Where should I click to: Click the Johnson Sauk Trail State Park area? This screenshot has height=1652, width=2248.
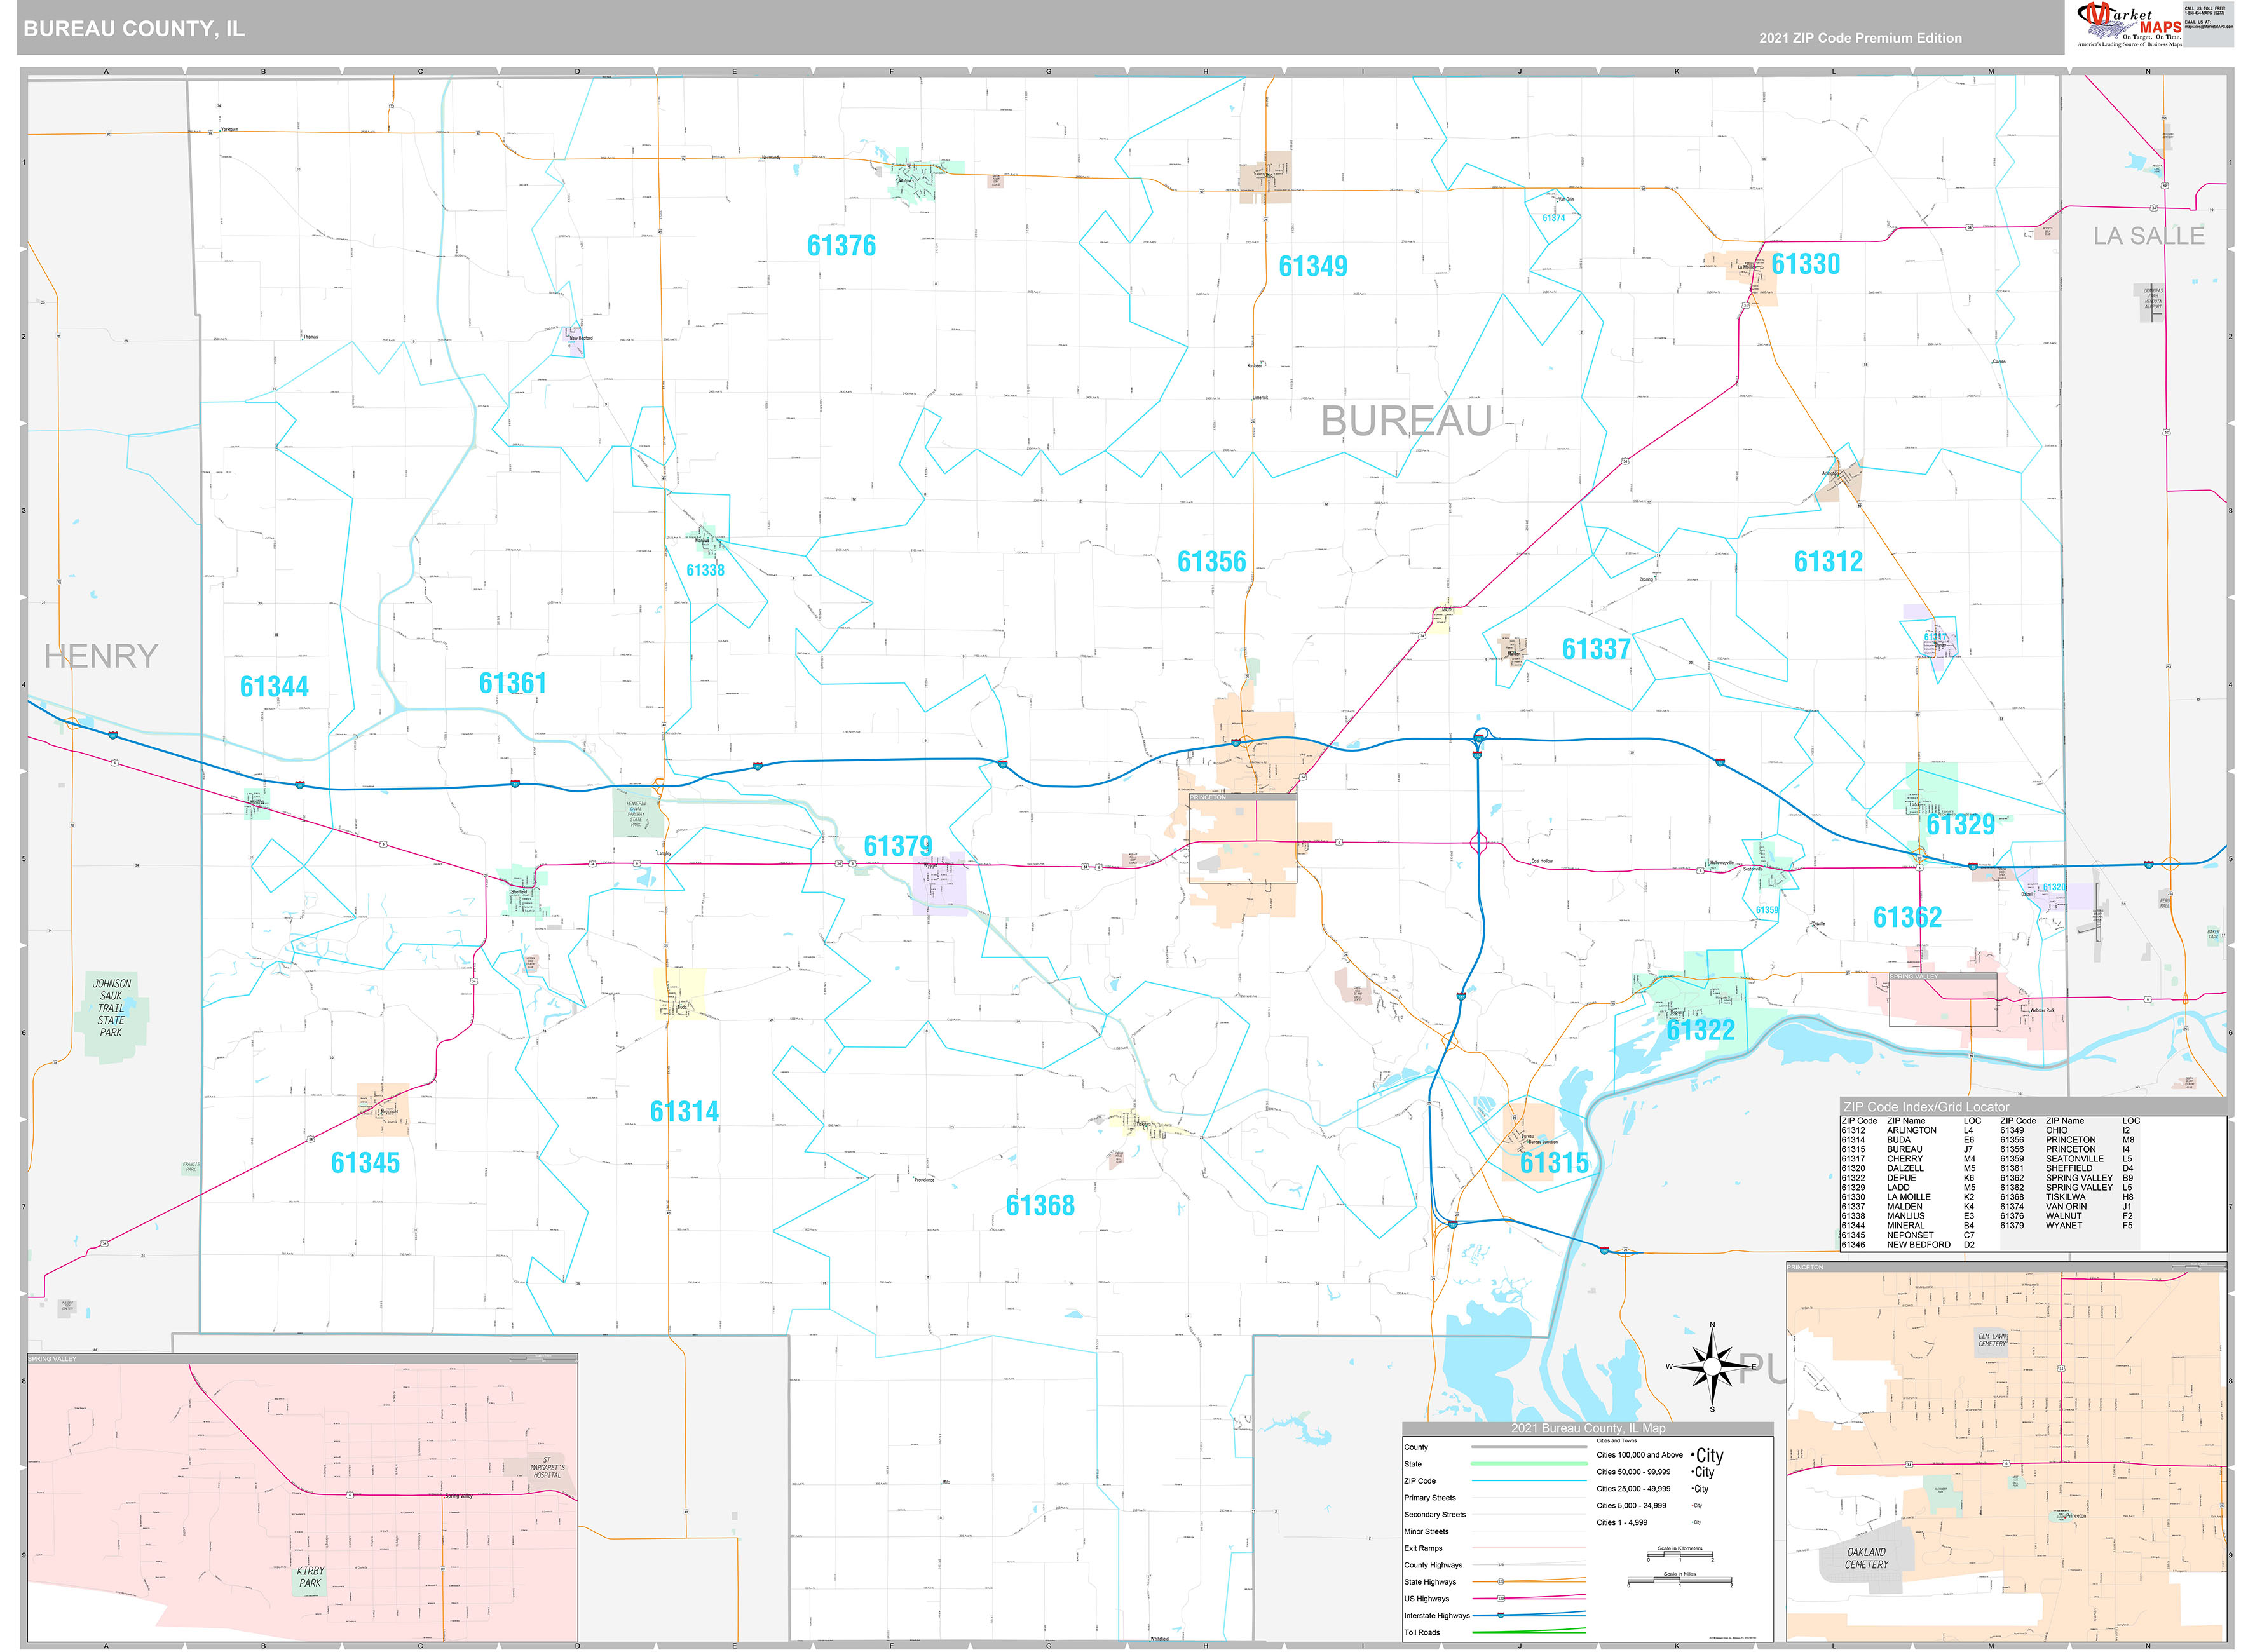tap(111, 1008)
